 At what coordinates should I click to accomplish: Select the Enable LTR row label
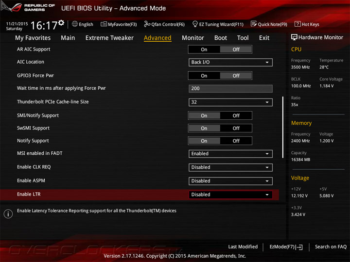(29, 194)
